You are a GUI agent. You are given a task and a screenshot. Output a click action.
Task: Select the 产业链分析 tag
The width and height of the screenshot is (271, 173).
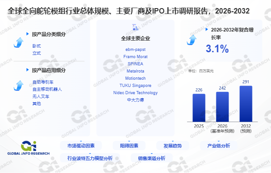[x=219, y=146]
